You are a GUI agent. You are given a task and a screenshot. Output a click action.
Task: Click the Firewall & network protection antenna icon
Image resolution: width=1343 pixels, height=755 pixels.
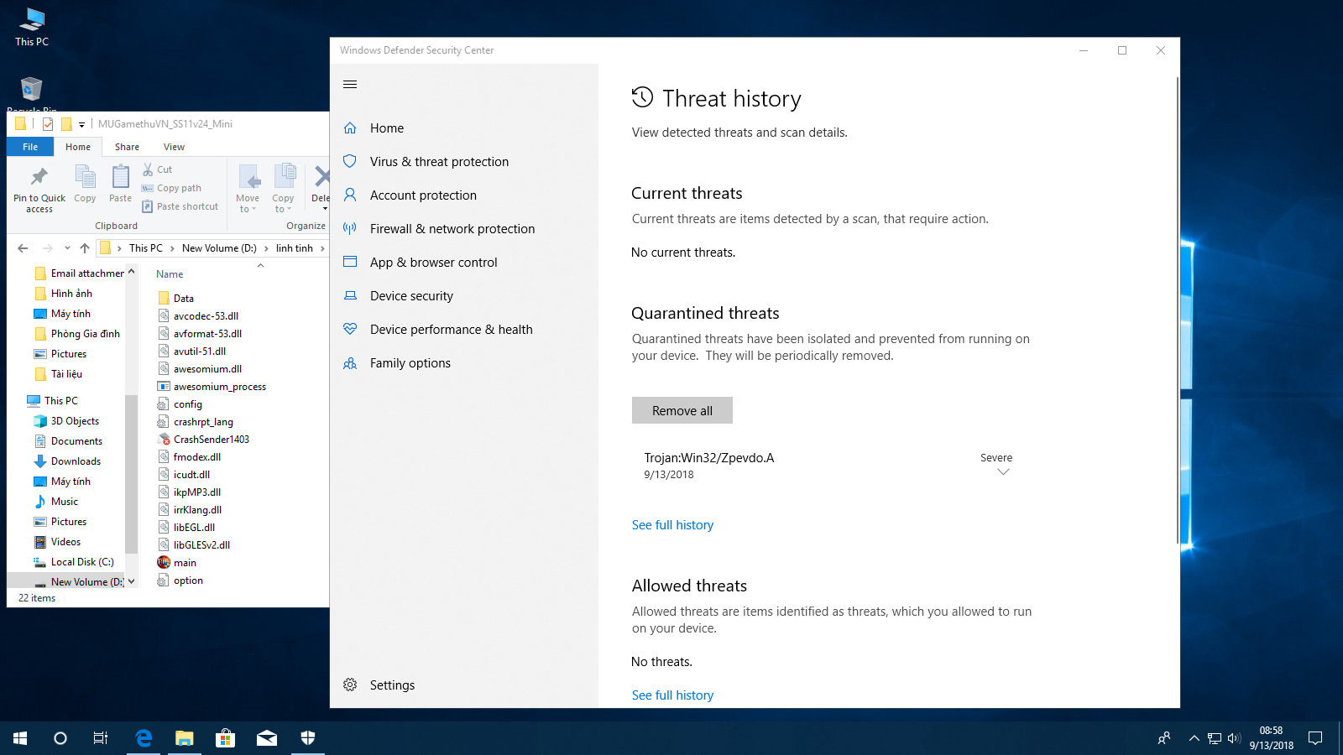point(350,229)
